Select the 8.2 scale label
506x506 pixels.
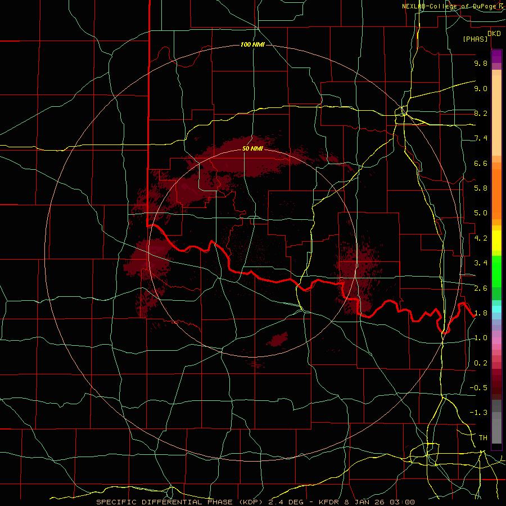[x=481, y=113]
